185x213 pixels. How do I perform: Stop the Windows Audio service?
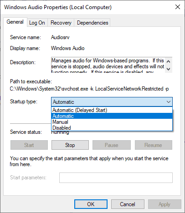70,145
